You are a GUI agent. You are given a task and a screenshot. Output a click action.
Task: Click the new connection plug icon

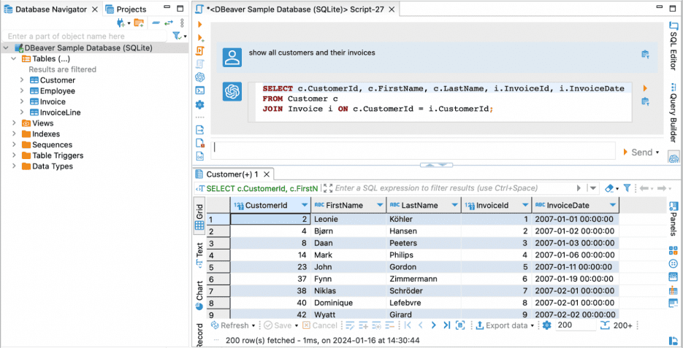[x=121, y=23]
